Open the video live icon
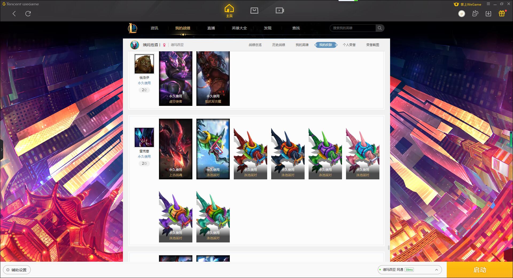Screen dimensions: 513x278 (x=280, y=10)
